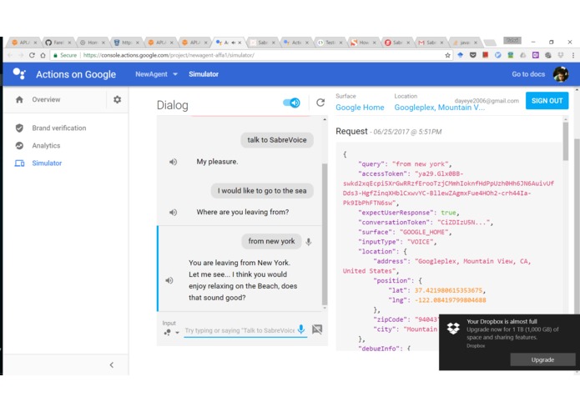Collapse the left sidebar with the chevron
This screenshot has width=580, height=412.
[112, 365]
